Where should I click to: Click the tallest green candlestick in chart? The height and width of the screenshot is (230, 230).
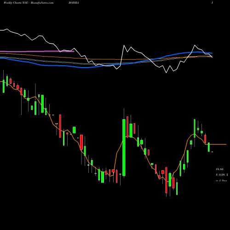click(x=124, y=147)
